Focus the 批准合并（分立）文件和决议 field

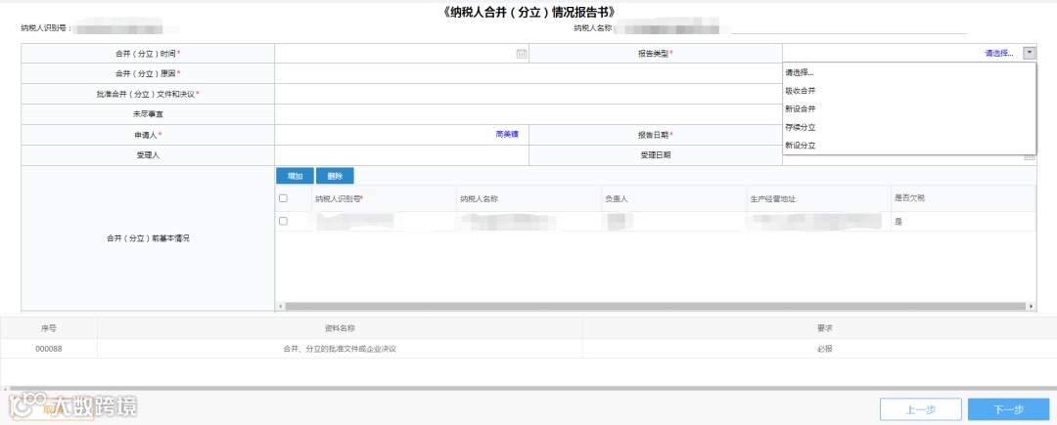point(528,94)
